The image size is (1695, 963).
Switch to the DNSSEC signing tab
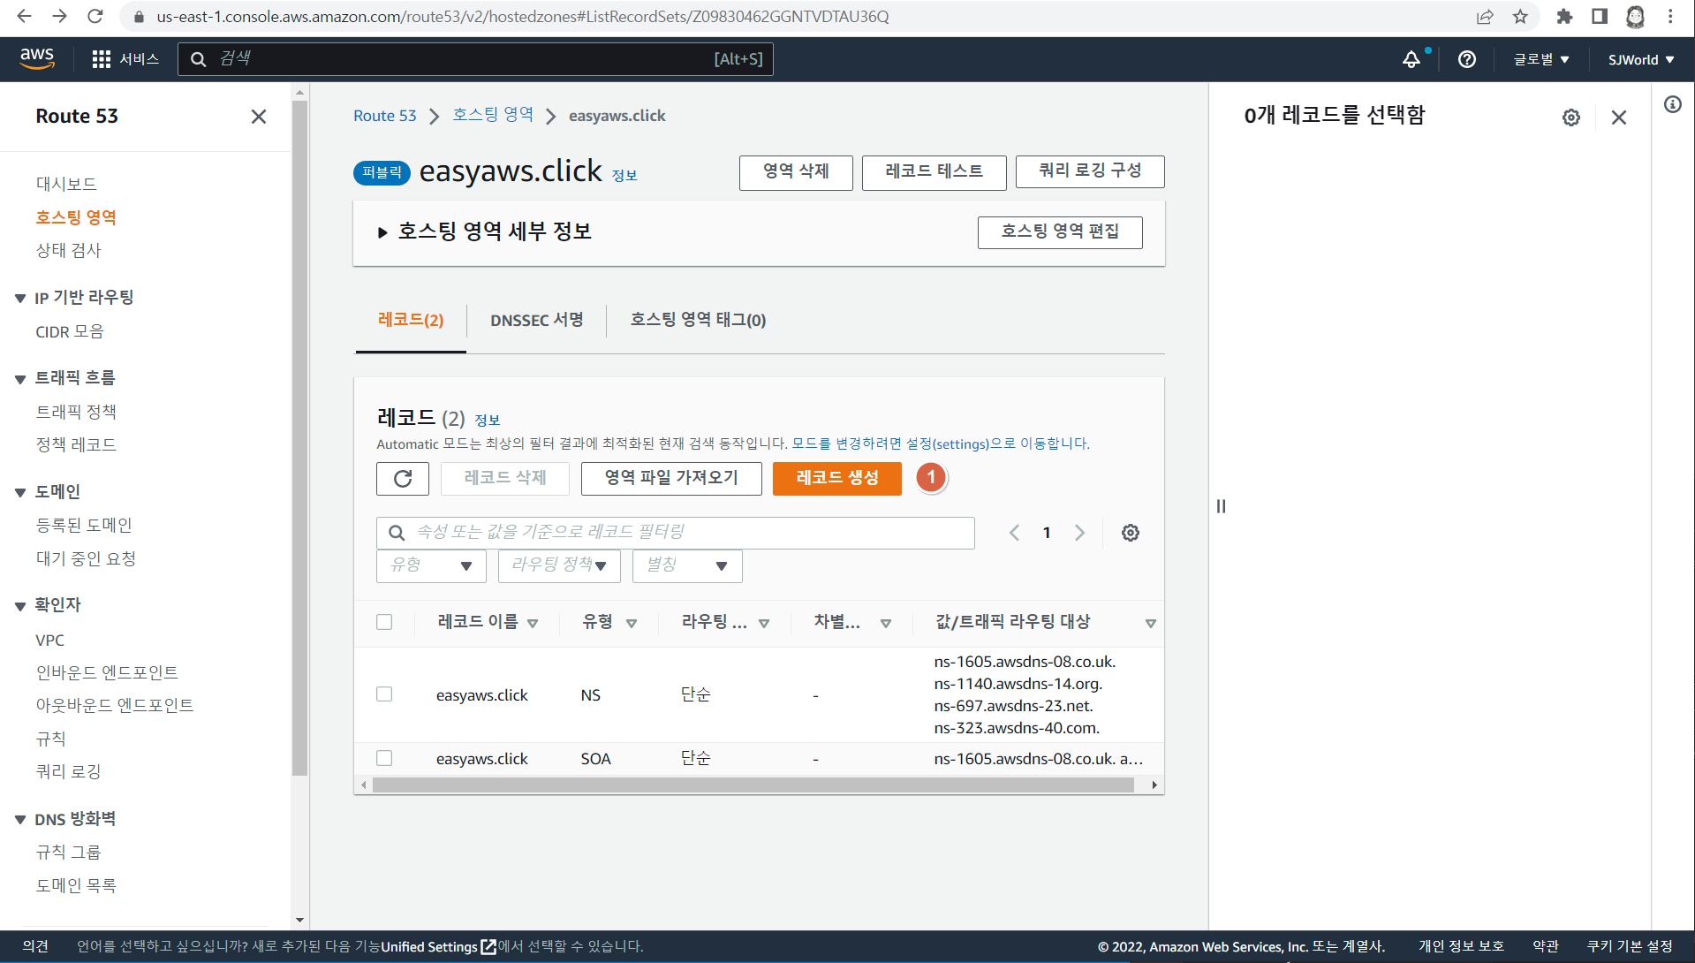tap(536, 320)
